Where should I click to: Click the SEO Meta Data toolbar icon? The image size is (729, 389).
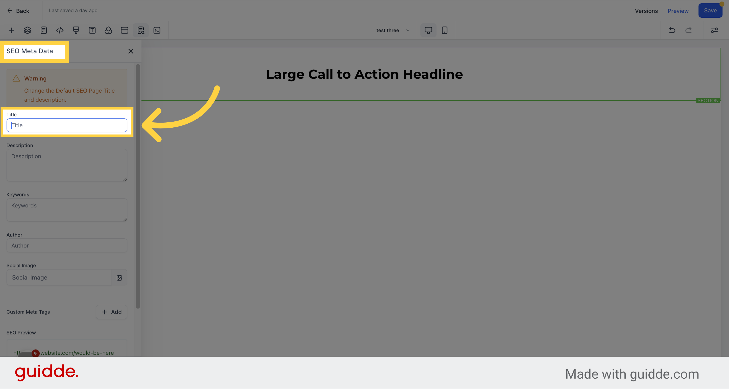point(141,30)
